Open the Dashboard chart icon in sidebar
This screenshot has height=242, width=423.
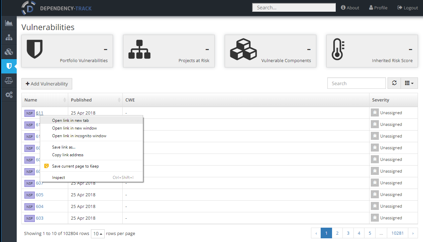coord(9,23)
